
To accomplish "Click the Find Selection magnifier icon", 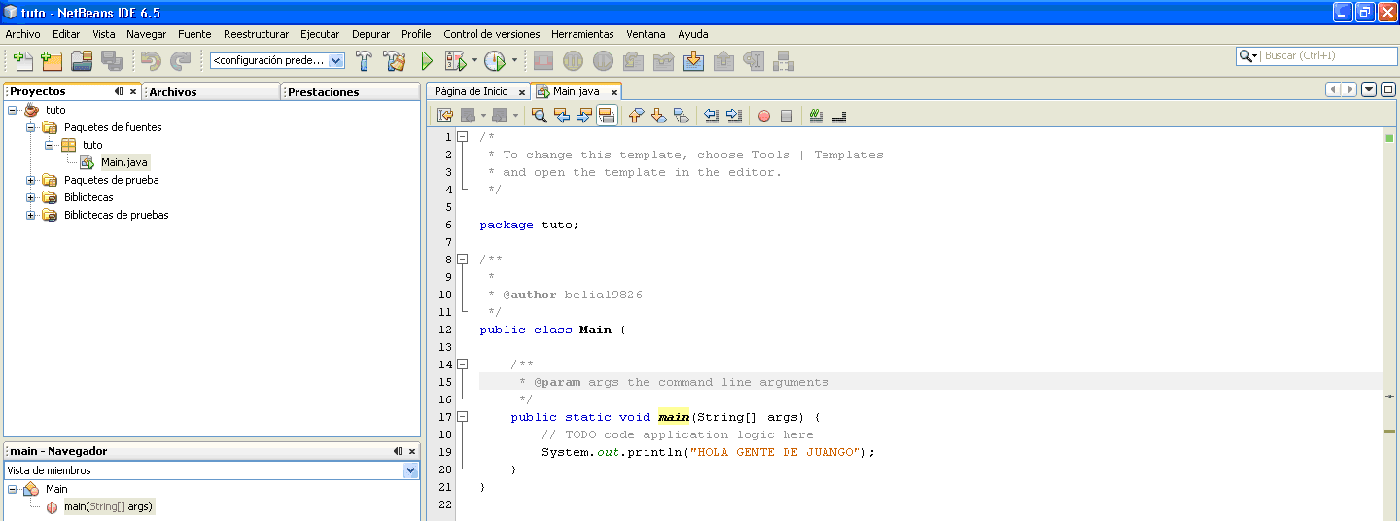I will (540, 116).
